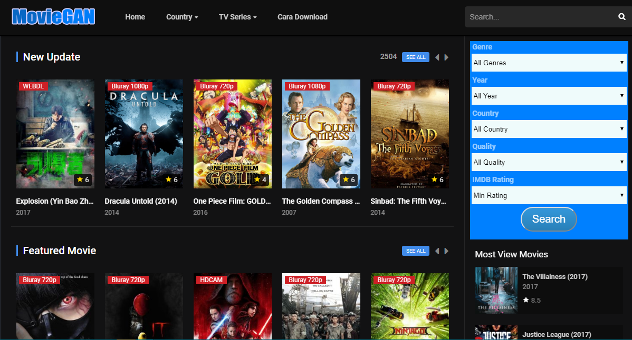Click Bluray 1080p tag on Golden Compass

point(307,86)
